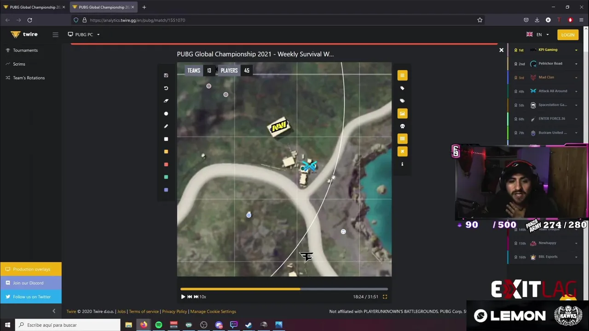This screenshot has height=331, width=589.
Task: Expand the Buriram United team row
Action: [x=576, y=133]
